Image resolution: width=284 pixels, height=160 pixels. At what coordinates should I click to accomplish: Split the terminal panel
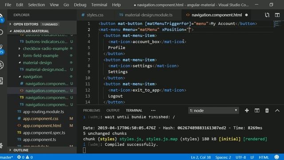pyautogui.click(x=257, y=111)
